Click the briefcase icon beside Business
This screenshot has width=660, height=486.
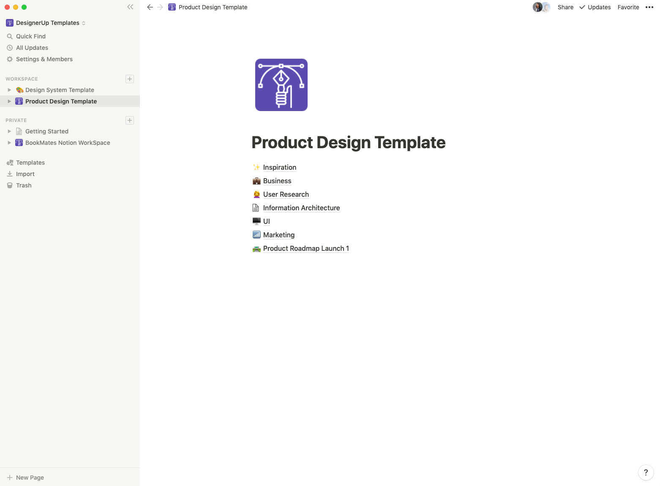point(256,181)
